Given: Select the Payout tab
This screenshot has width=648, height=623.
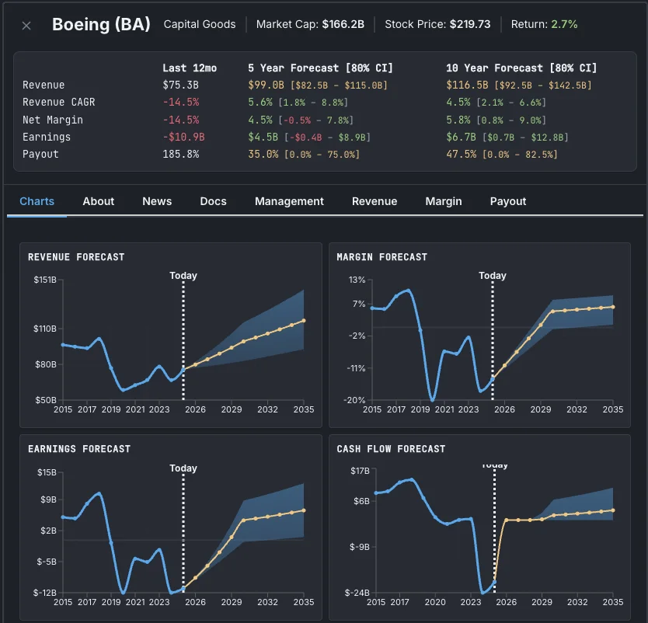Looking at the screenshot, I should coord(507,201).
